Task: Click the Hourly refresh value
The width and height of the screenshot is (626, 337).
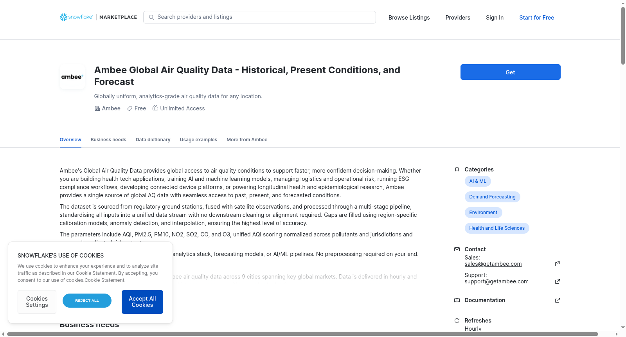Action: click(x=473, y=329)
